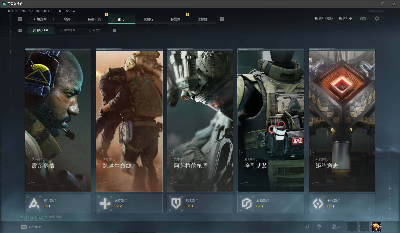
Task: Click the E key next-tab icon
Action: pyautogui.click(x=222, y=19)
